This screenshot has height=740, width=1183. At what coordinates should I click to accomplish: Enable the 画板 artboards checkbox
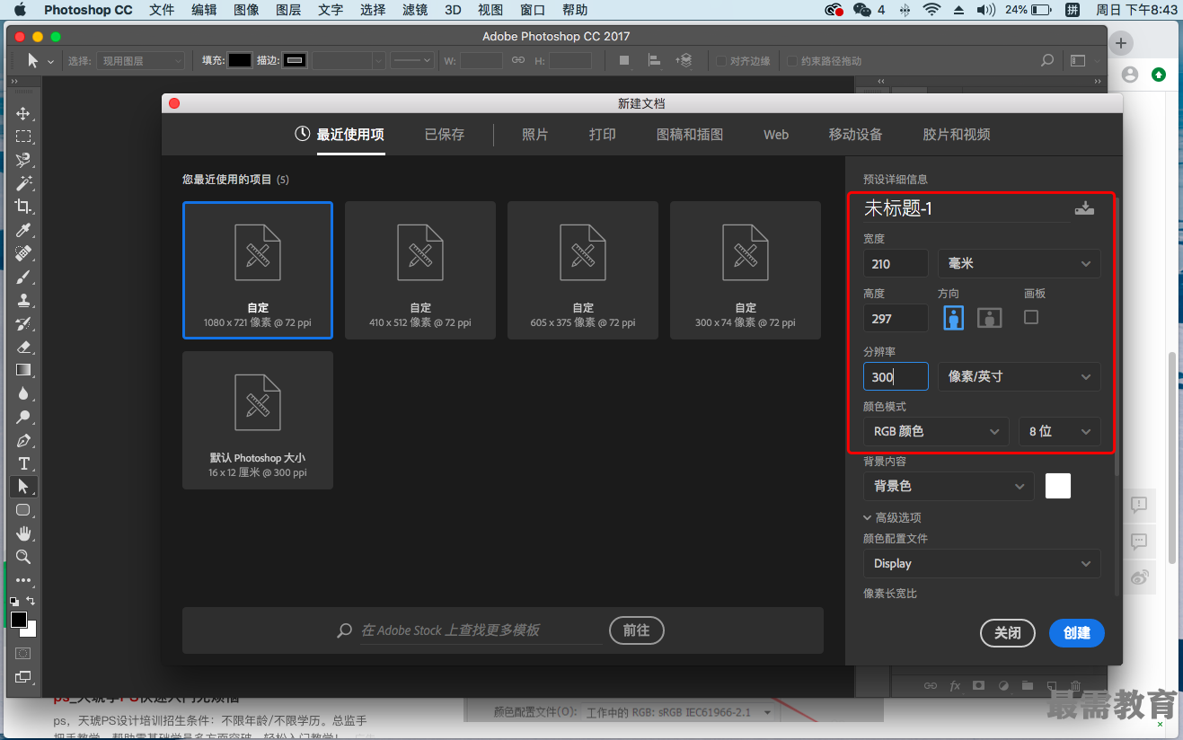[1031, 317]
